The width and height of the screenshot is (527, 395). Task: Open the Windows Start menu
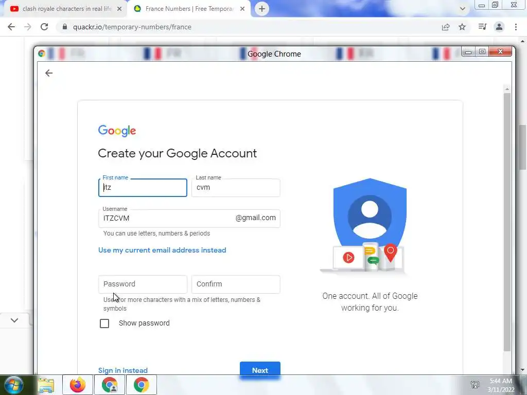[14, 385]
